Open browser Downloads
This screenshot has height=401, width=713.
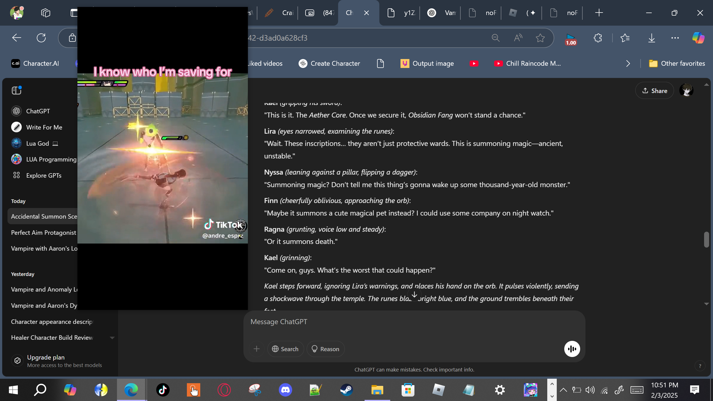click(x=652, y=38)
